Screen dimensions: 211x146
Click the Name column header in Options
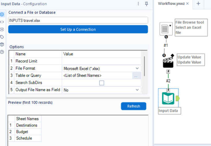pyautogui.click(x=38, y=54)
